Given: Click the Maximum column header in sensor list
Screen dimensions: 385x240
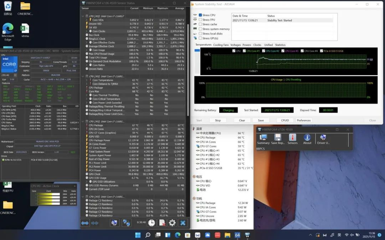Looking at the screenshot, I should pos(163,8).
